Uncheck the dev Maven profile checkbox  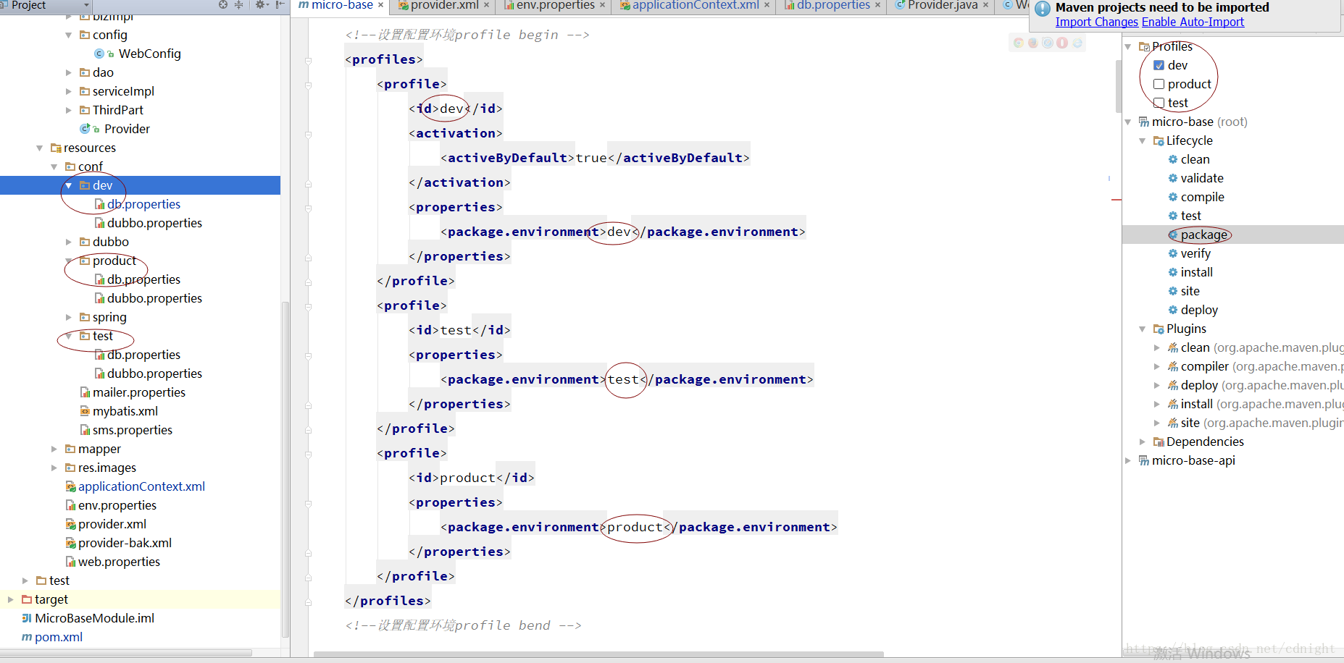pos(1159,65)
